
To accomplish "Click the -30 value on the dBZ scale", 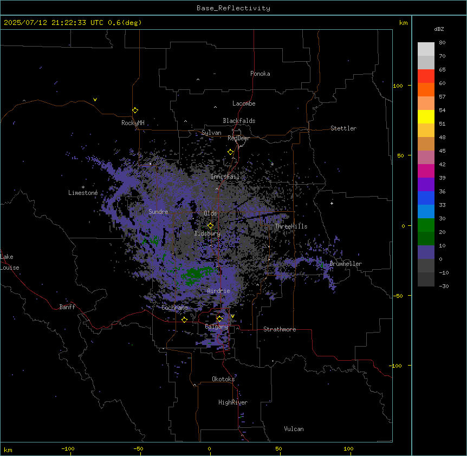I will (x=444, y=286).
